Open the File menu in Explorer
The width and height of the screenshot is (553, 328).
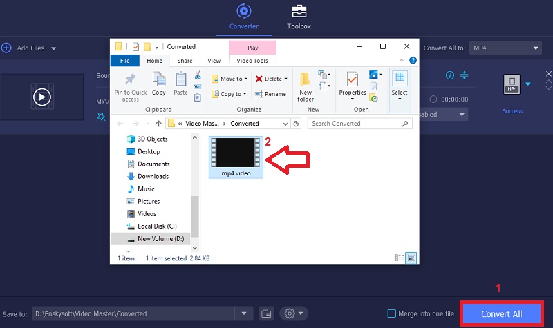pyautogui.click(x=125, y=61)
